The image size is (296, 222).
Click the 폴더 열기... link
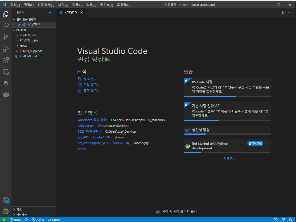point(91,91)
